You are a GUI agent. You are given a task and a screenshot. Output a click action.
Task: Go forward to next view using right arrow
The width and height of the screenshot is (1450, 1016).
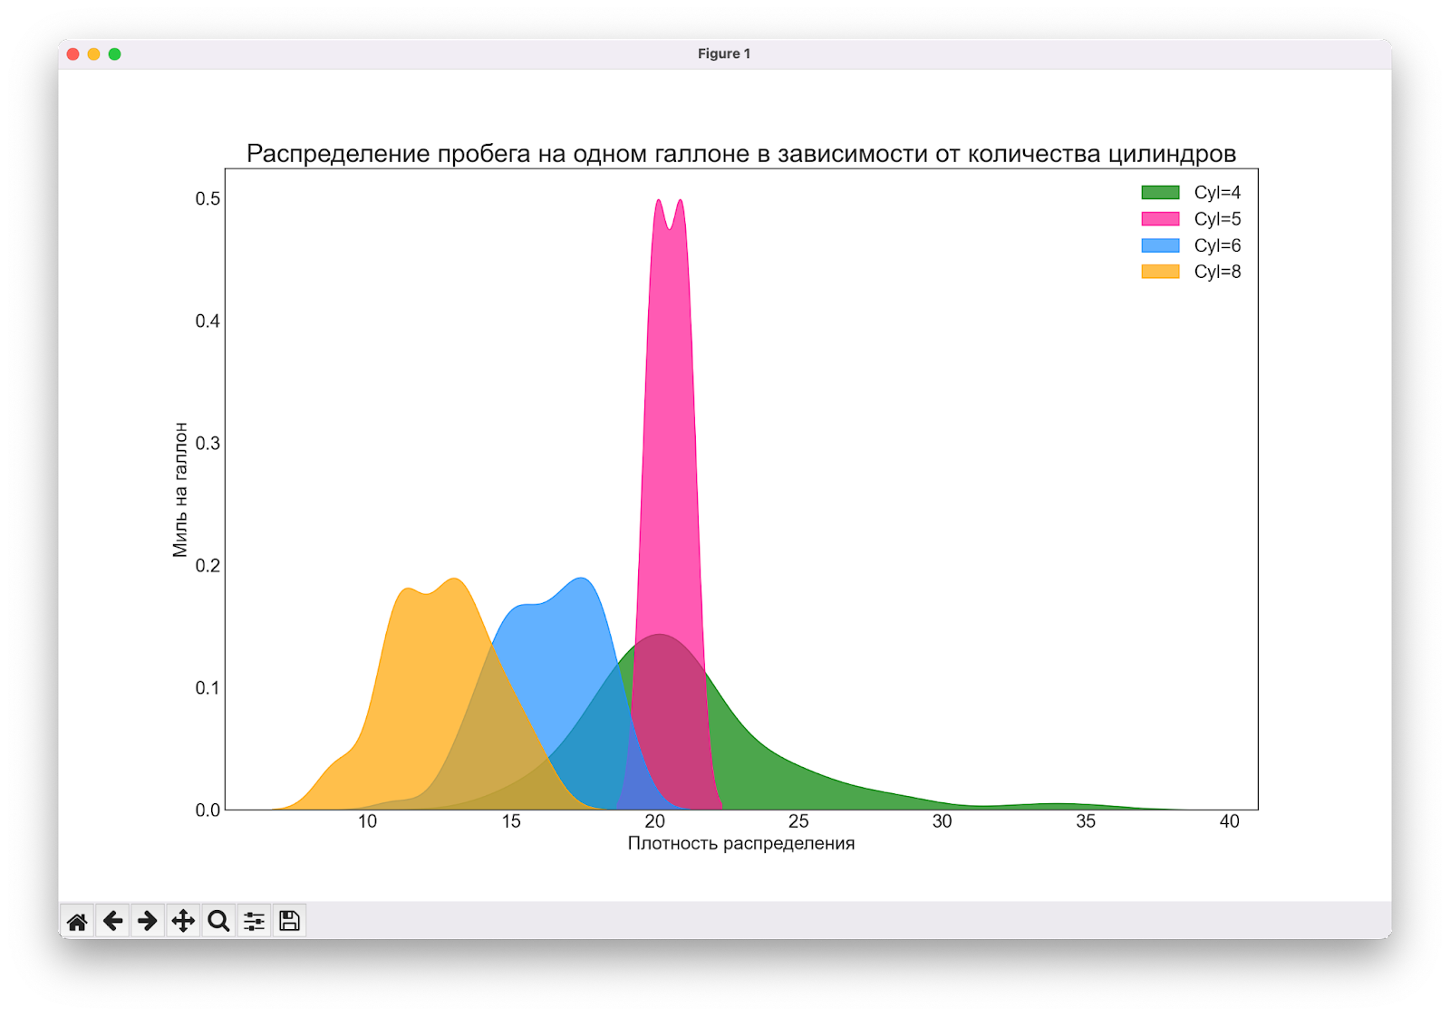[x=148, y=921]
